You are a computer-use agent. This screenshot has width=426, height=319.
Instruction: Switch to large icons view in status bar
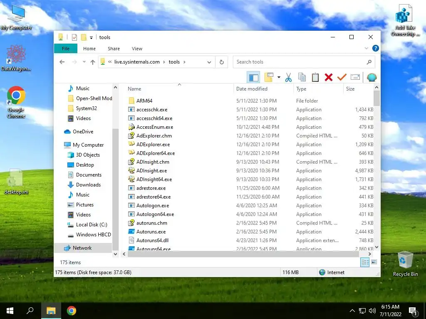374,262
